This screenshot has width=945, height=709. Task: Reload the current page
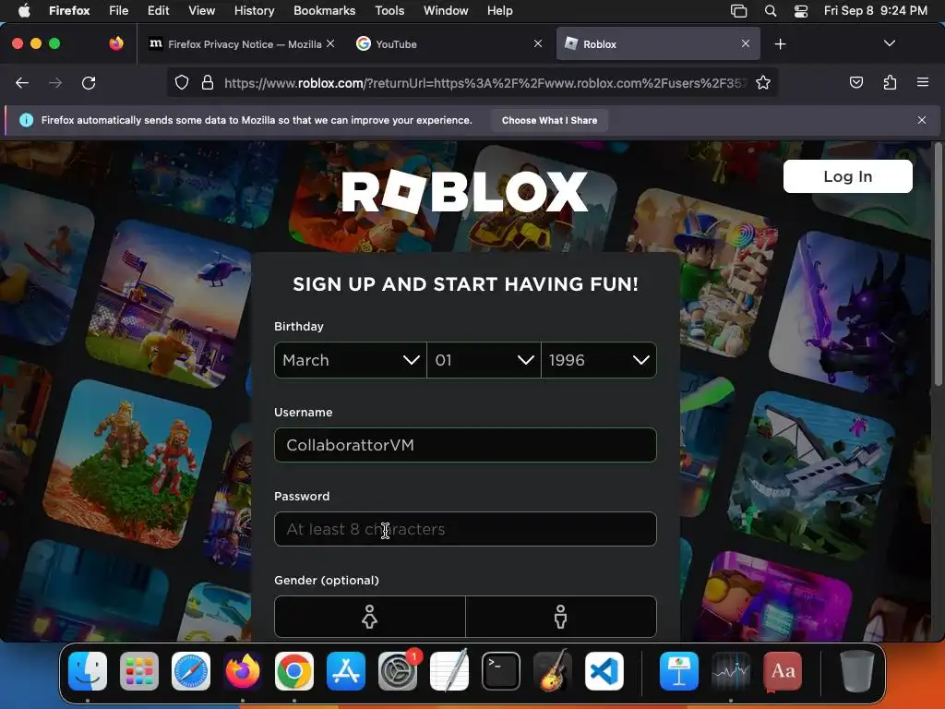coord(89,82)
